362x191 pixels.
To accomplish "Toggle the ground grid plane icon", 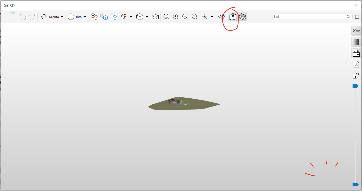I will (x=222, y=17).
